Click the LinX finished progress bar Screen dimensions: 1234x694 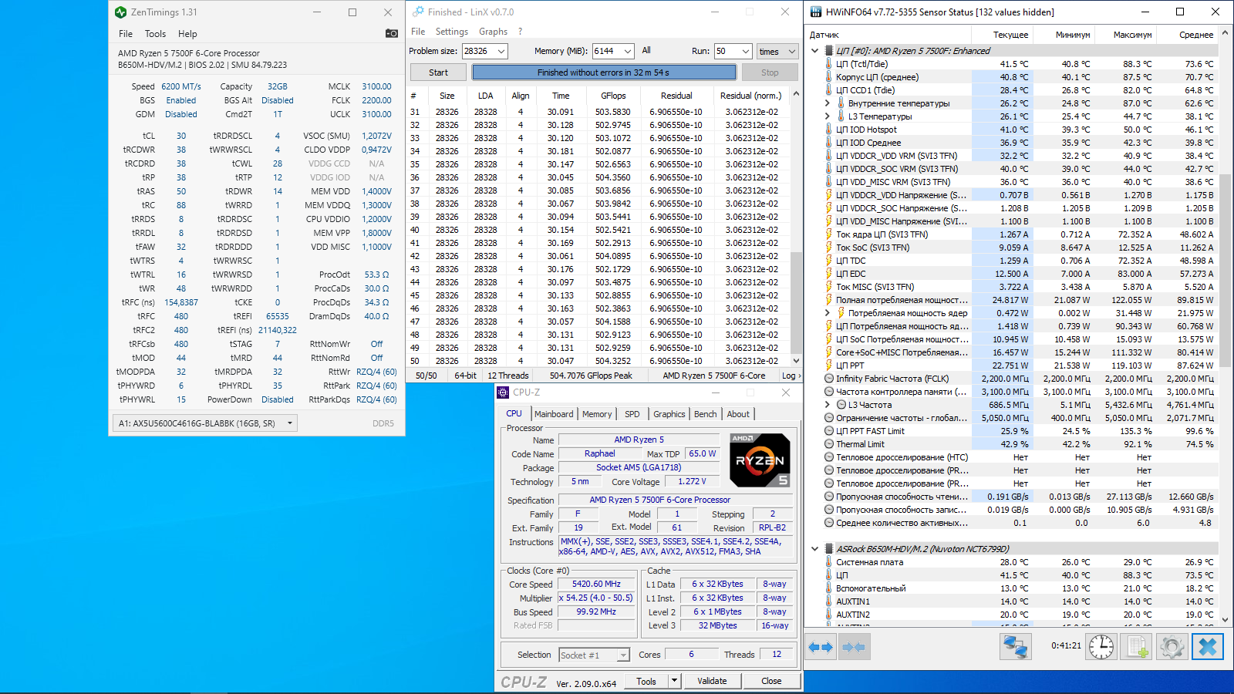[x=604, y=72]
